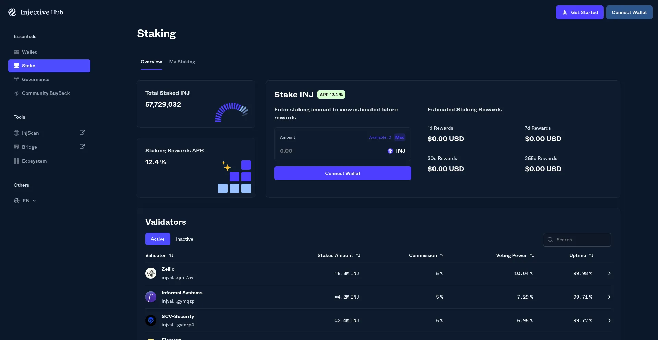
Task: Click the Available: 0 balance text
Action: 380,137
